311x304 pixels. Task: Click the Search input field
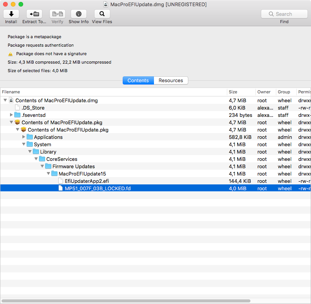pyautogui.click(x=284, y=14)
